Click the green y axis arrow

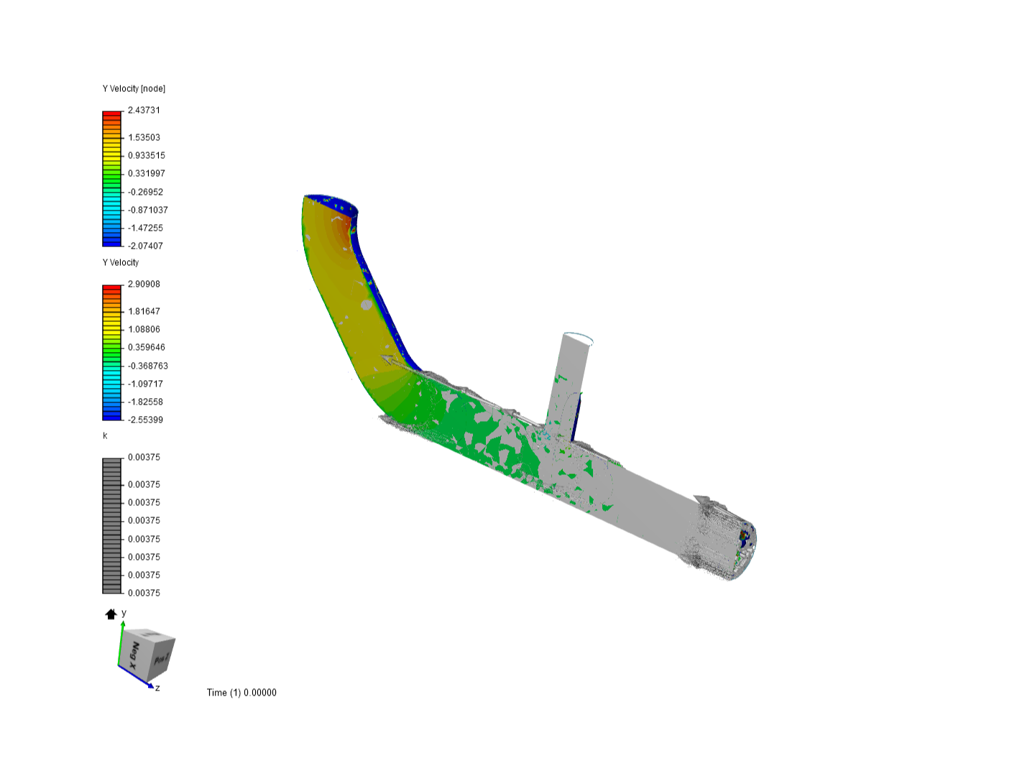click(x=121, y=643)
